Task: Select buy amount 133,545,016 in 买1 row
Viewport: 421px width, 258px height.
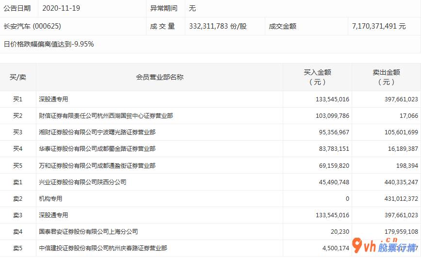Action: tap(332, 99)
